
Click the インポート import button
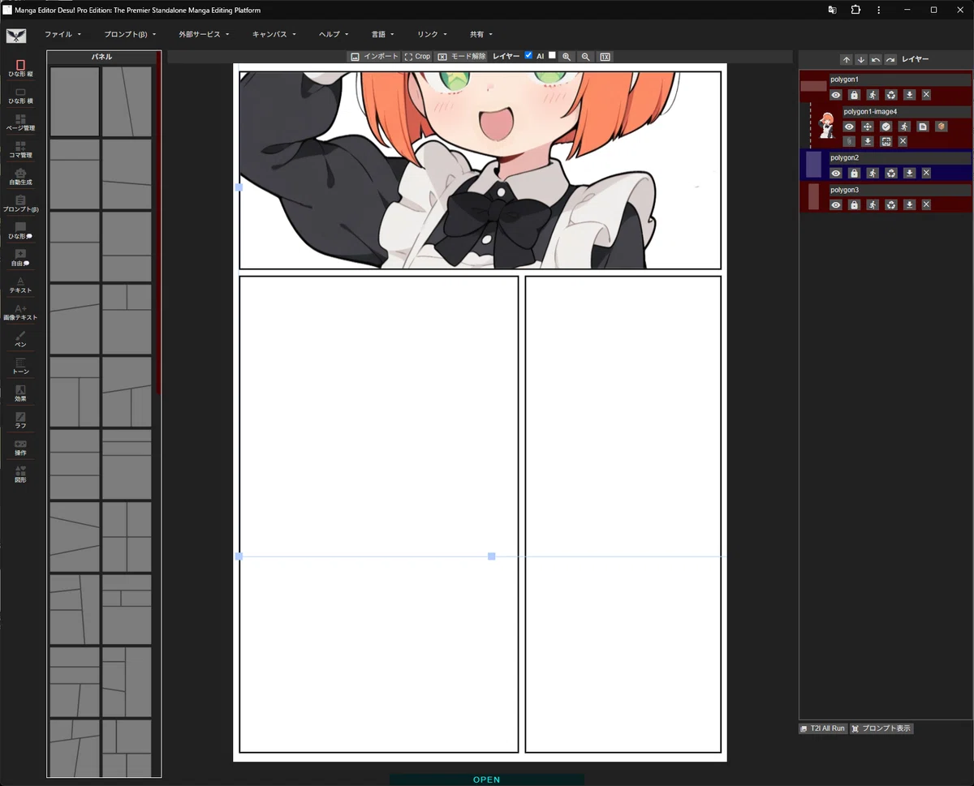click(x=374, y=57)
